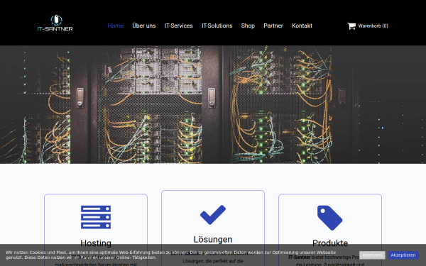Image resolution: width=426 pixels, height=266 pixels.
Task: Click the Produkte price tag icon
Action: pyautogui.click(x=330, y=218)
